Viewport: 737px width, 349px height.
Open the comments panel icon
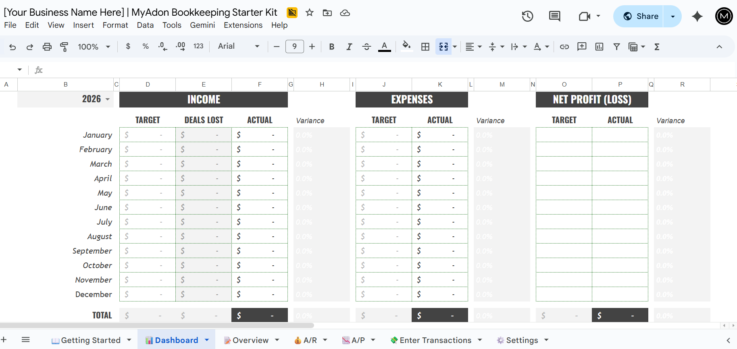555,16
